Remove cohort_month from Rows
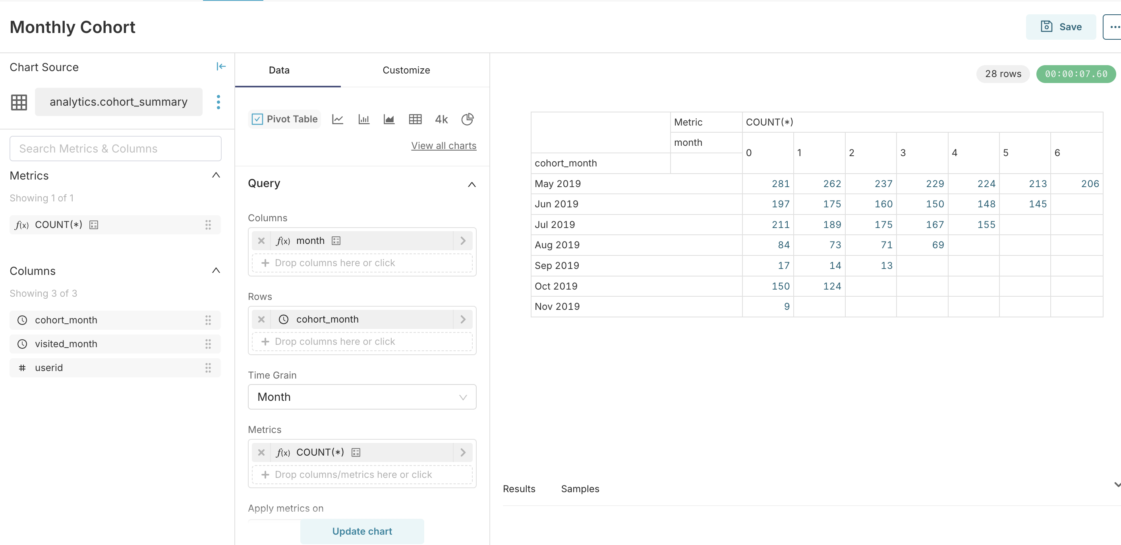This screenshot has height=545, width=1121. (261, 319)
